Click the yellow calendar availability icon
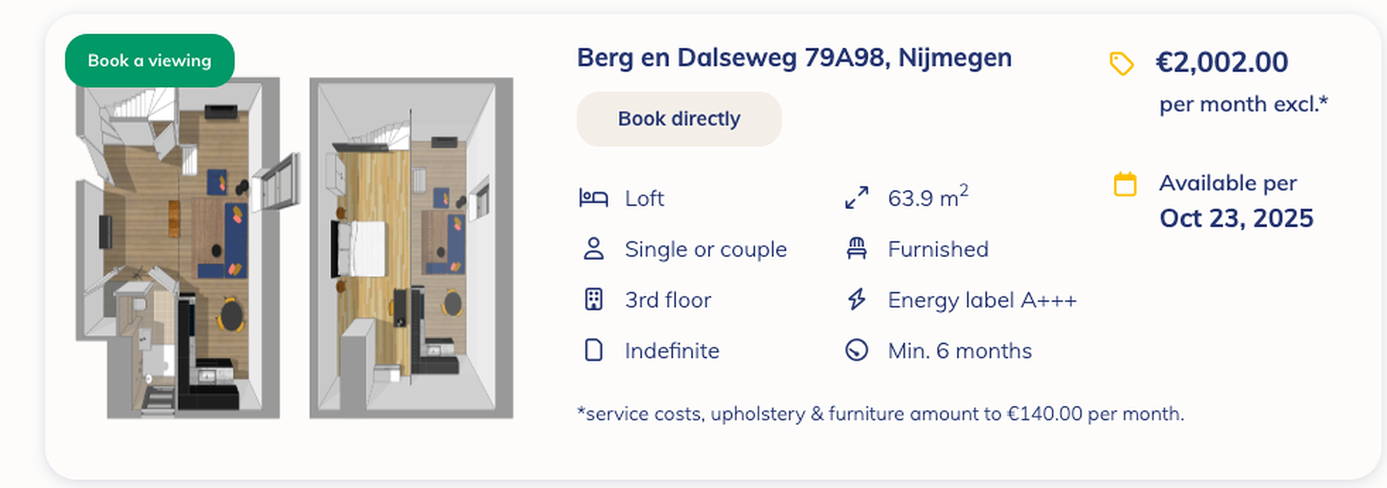 1125,184
